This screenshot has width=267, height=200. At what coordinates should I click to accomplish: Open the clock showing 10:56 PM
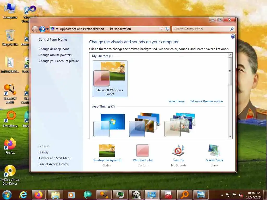coord(254,195)
